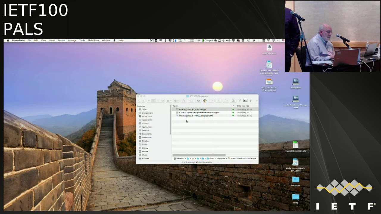Click IETF-100-PALS-Chairs-00.ppt in the path bar
The height and width of the screenshot is (214, 381).
pyautogui.click(x=242, y=158)
